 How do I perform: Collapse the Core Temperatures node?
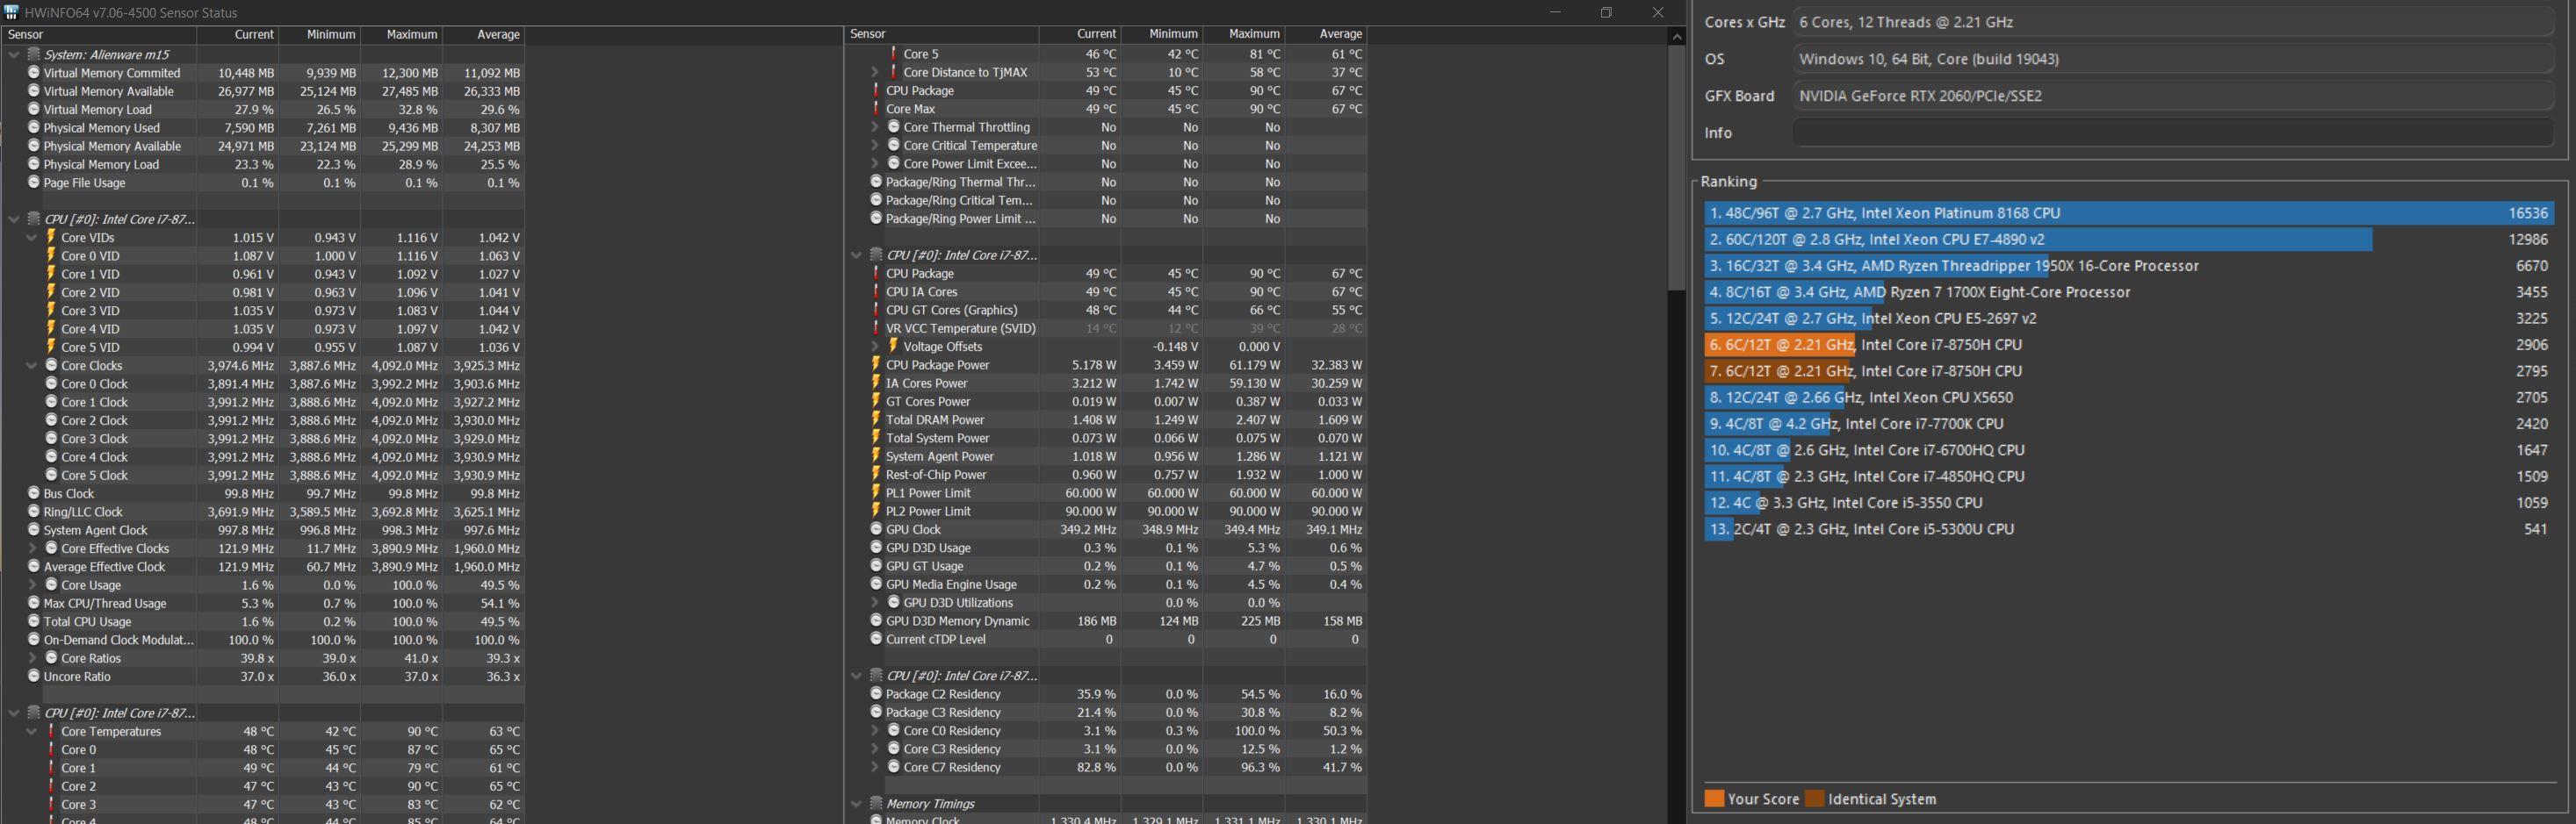(31, 731)
